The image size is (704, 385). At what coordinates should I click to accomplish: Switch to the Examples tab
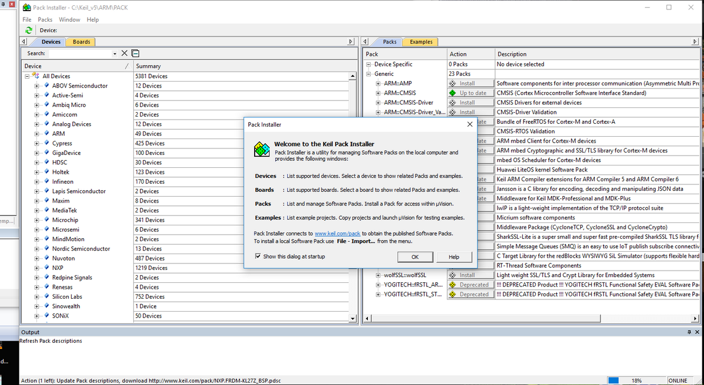coord(421,42)
